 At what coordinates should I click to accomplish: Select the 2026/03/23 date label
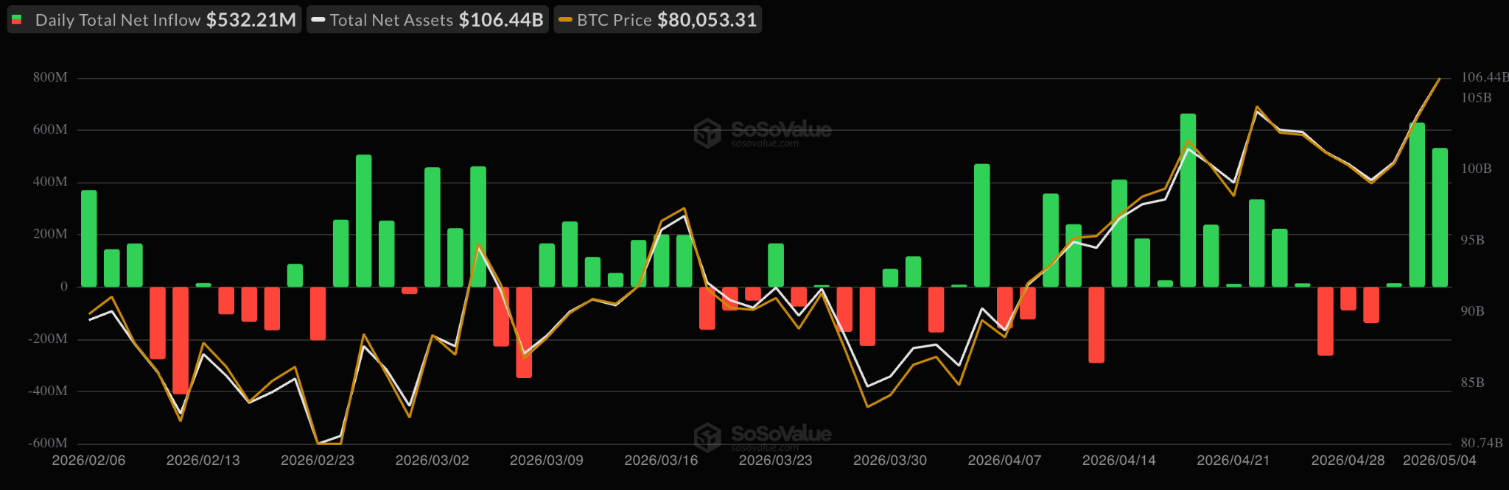pos(776,461)
